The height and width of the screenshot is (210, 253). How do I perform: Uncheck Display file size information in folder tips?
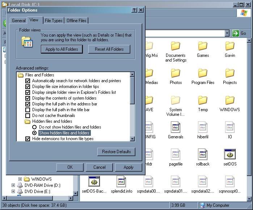28,87
